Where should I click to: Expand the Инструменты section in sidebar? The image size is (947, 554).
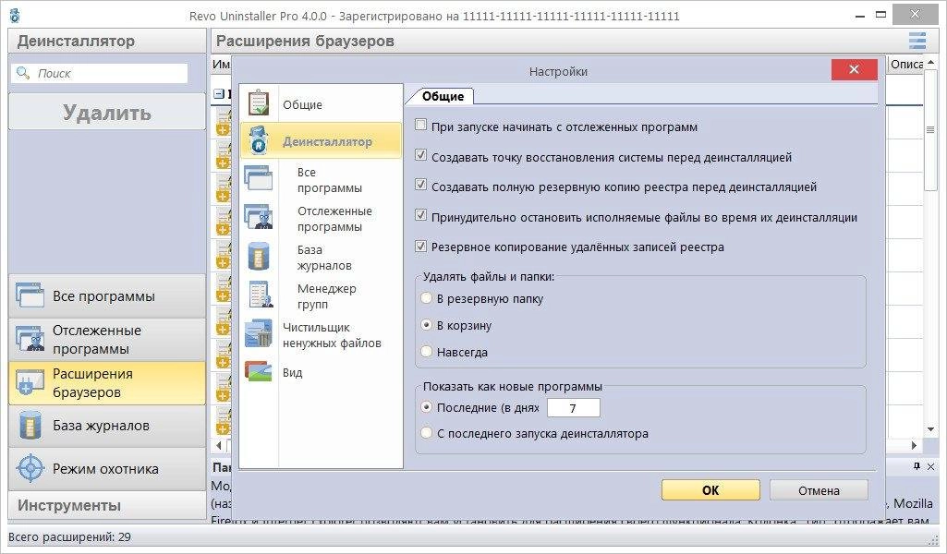[x=107, y=505]
